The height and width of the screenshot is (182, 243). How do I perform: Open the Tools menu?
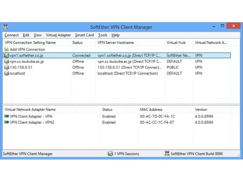(103, 35)
